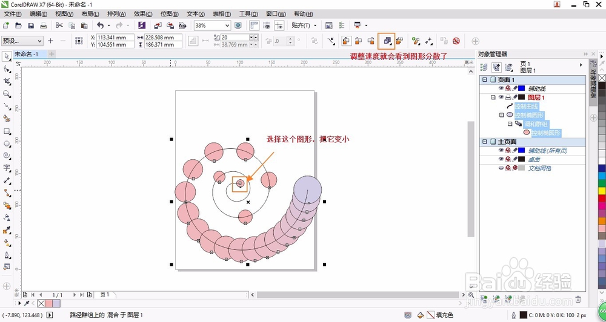Click the blue color swatch in the palette
Screen dimensions: 606x322
pyautogui.click(x=602, y=168)
